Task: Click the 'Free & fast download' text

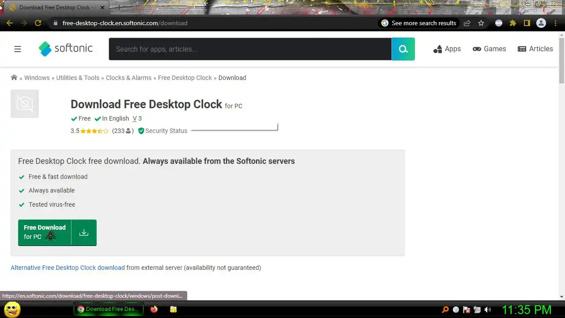Action: tap(58, 177)
